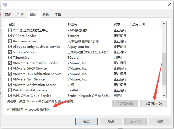The height and width of the screenshot is (129, 174).
Task: Toggle 隐藏所有 Microsoft 服务 checkbox
Action: [x=8, y=110]
